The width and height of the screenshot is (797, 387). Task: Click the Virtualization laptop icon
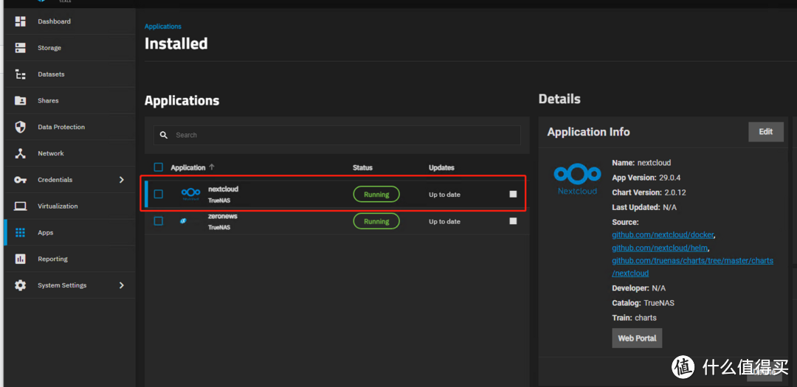pos(21,206)
